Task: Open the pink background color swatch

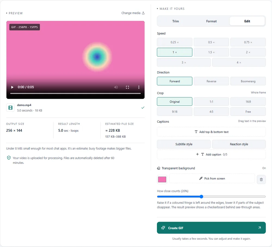Action: (162, 179)
